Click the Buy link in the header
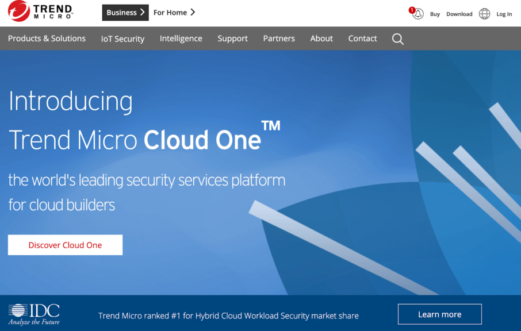The image size is (521, 331). point(435,14)
